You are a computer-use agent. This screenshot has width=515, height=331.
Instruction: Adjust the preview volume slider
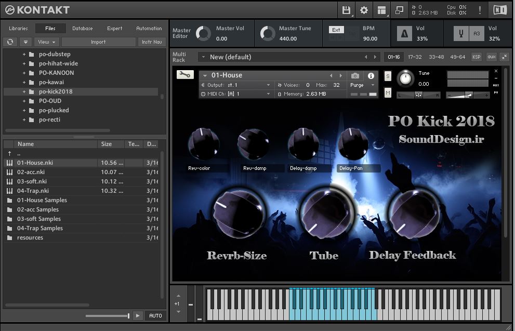(108, 316)
